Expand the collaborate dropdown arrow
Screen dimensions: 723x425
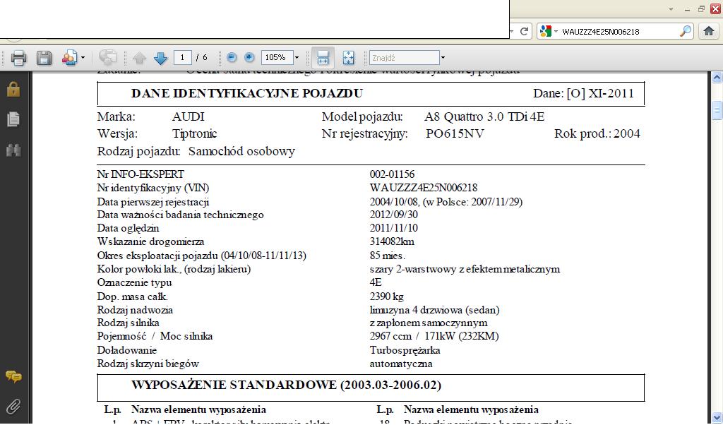(83, 58)
